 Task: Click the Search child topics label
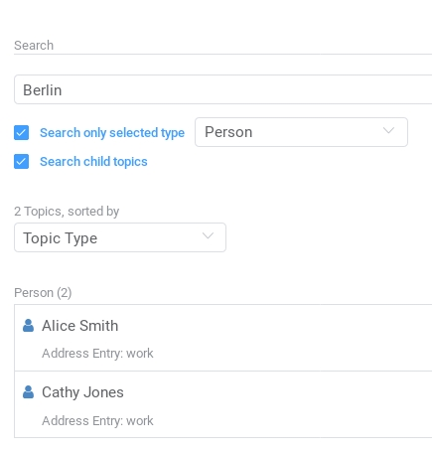[93, 162]
